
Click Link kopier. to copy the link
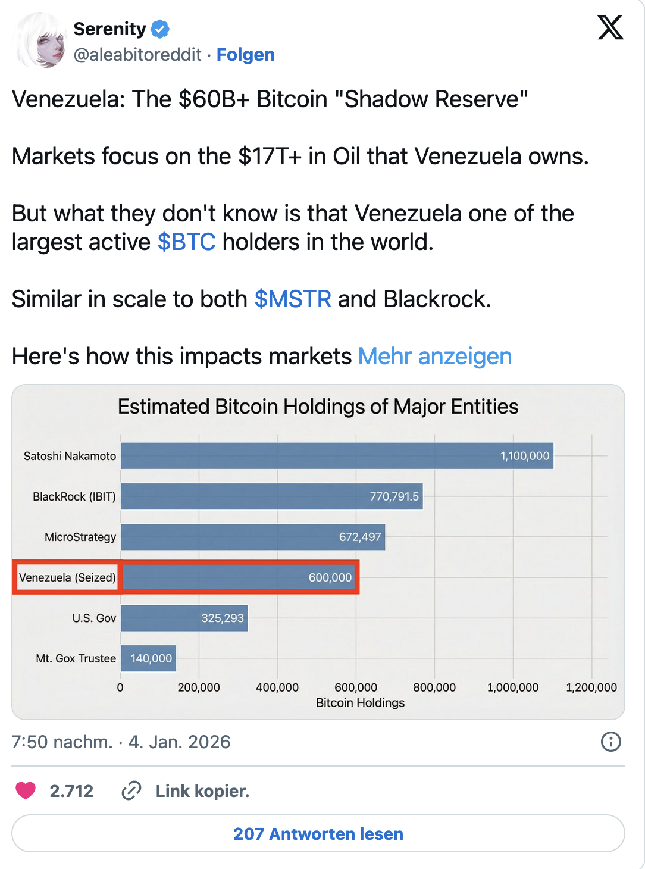(x=202, y=791)
